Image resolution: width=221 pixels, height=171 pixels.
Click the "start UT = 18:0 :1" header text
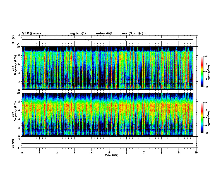click(135, 34)
